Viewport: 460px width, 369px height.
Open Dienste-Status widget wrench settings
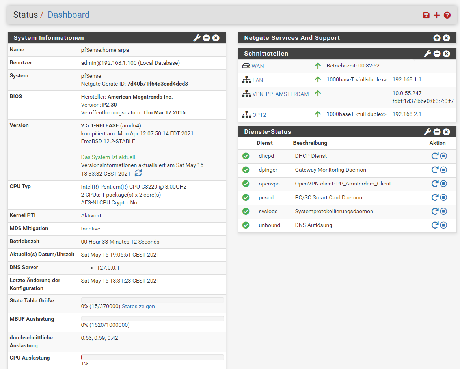click(427, 132)
